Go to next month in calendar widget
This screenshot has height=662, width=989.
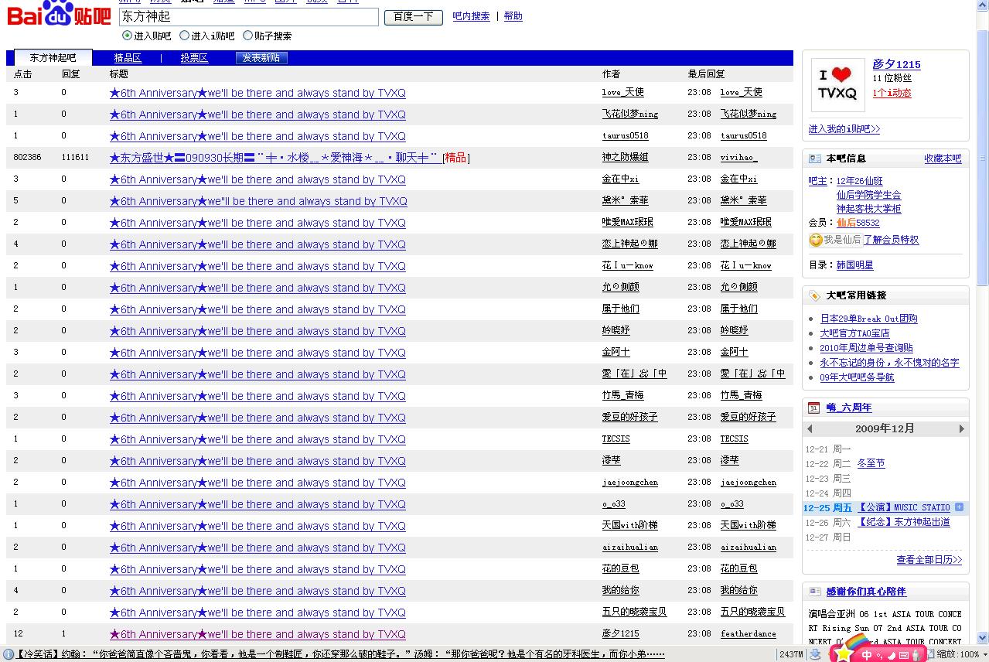click(x=962, y=428)
